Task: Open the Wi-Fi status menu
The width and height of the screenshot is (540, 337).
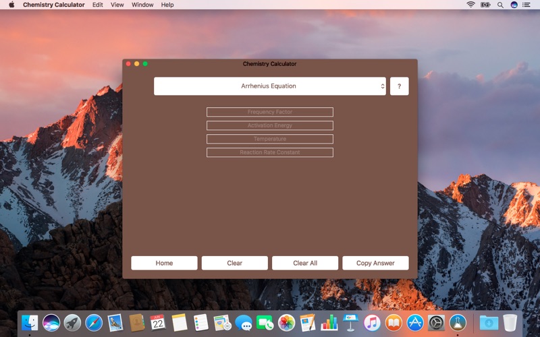Action: [470, 5]
